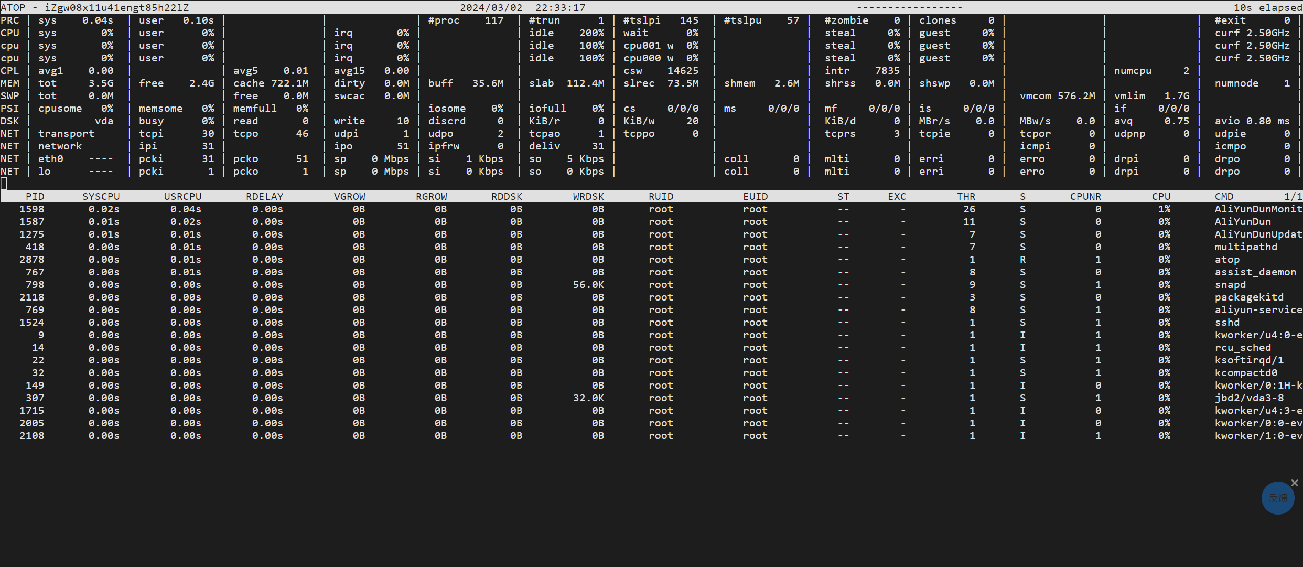Image resolution: width=1303 pixels, height=567 pixels.
Task: Dismiss the feedback bubble with its X
Action: (1294, 483)
